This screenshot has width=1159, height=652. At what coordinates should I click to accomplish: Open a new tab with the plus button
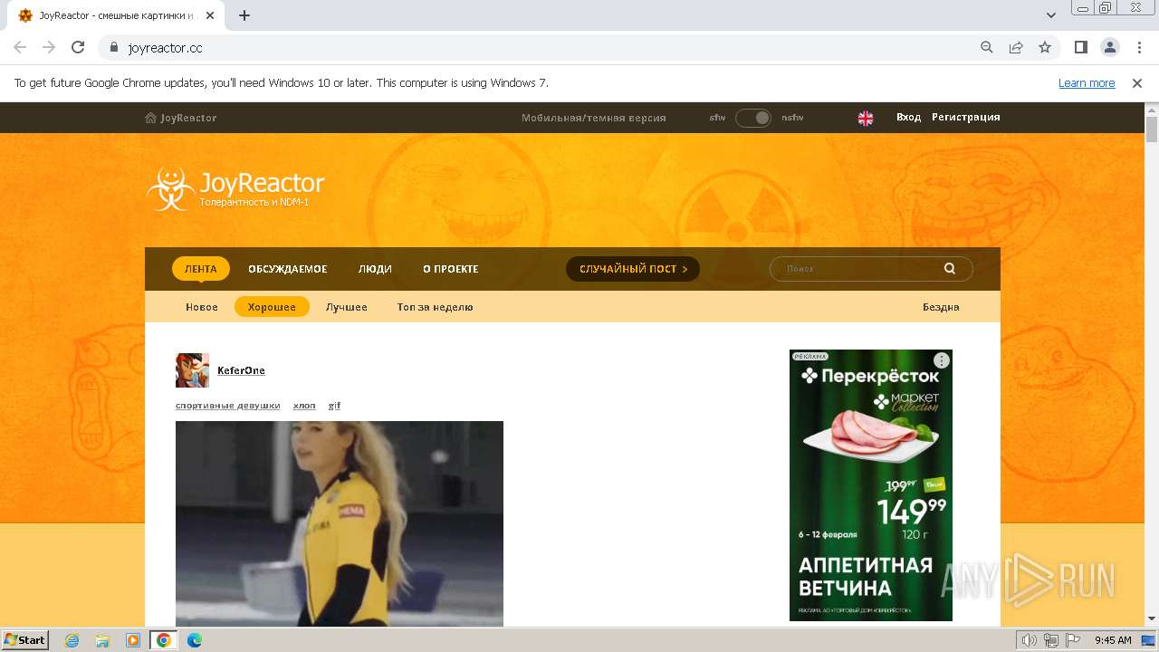tap(244, 15)
